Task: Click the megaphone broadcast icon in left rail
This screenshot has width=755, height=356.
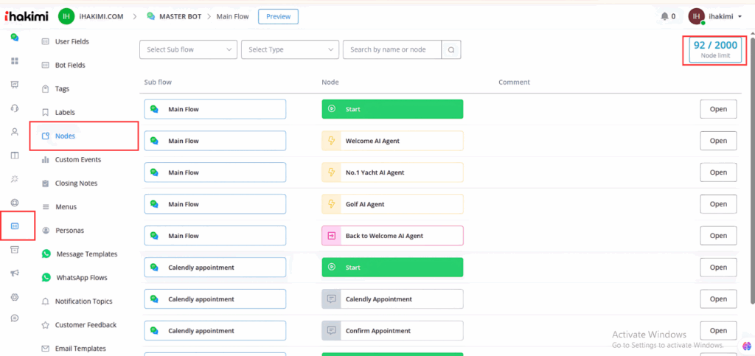Action: [15, 273]
